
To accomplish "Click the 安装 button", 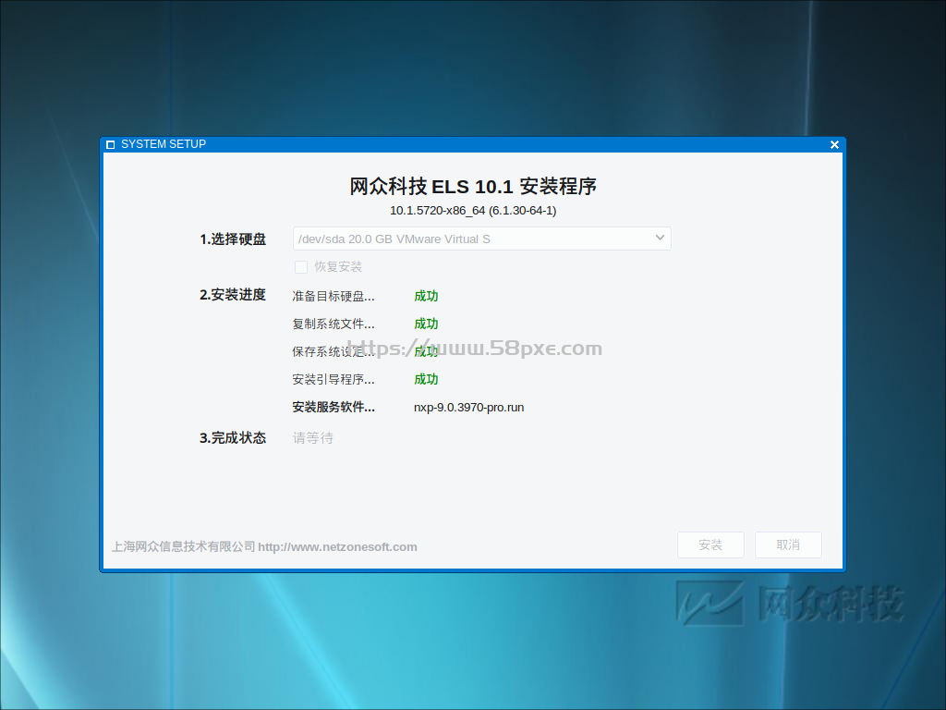I will pyautogui.click(x=710, y=545).
